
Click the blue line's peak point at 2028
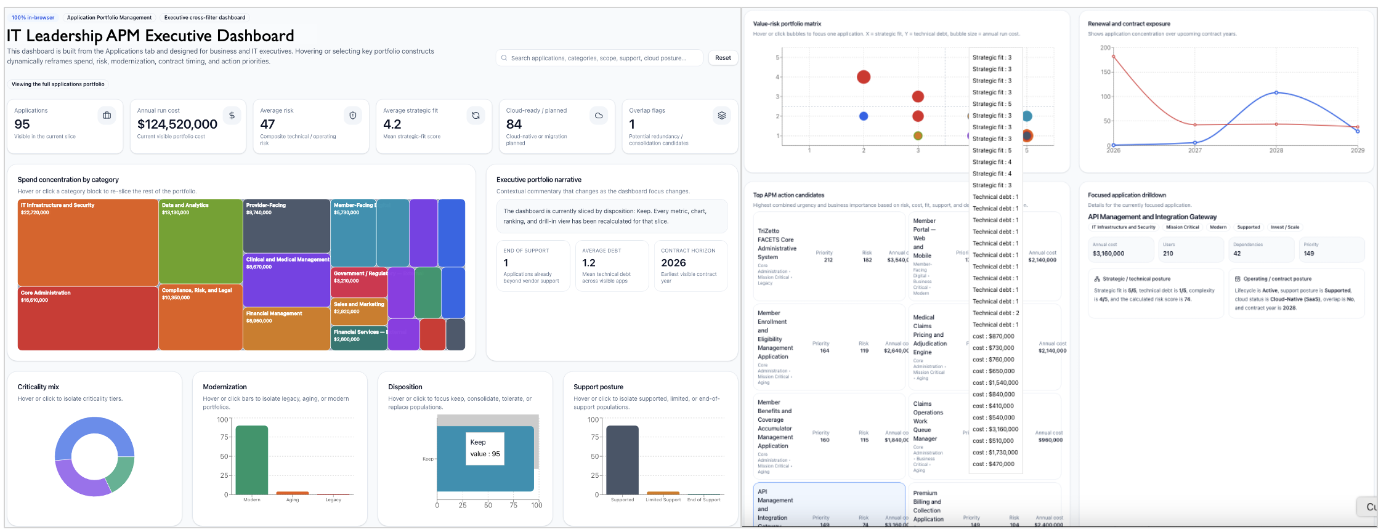1276,92
